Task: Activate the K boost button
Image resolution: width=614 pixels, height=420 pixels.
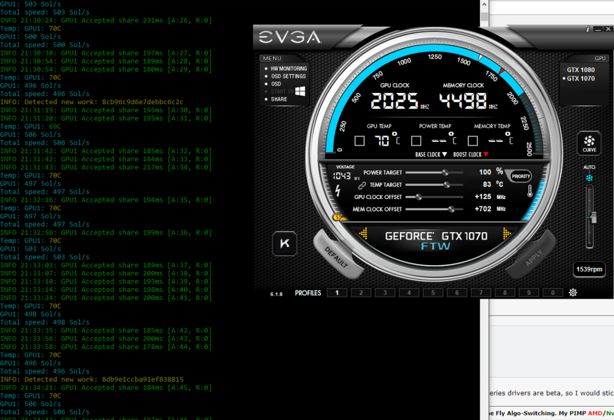Action: click(285, 243)
